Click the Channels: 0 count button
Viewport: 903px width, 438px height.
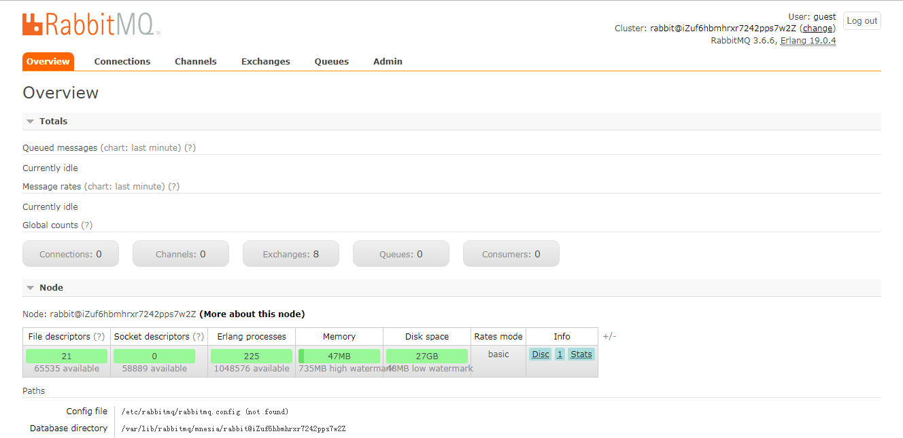(x=181, y=254)
